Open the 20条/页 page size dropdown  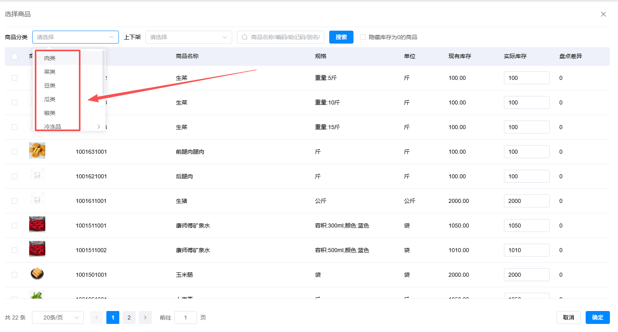[x=58, y=317]
